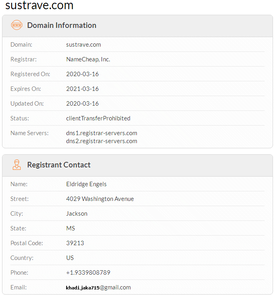Click the orange WWW globe icon
Image resolution: width=275 pixels, height=295 pixels.
pos(17,25)
